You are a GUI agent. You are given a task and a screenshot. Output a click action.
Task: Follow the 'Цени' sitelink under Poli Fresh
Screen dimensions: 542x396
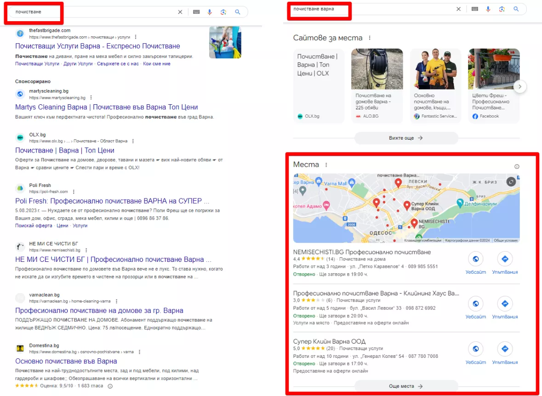point(62,226)
